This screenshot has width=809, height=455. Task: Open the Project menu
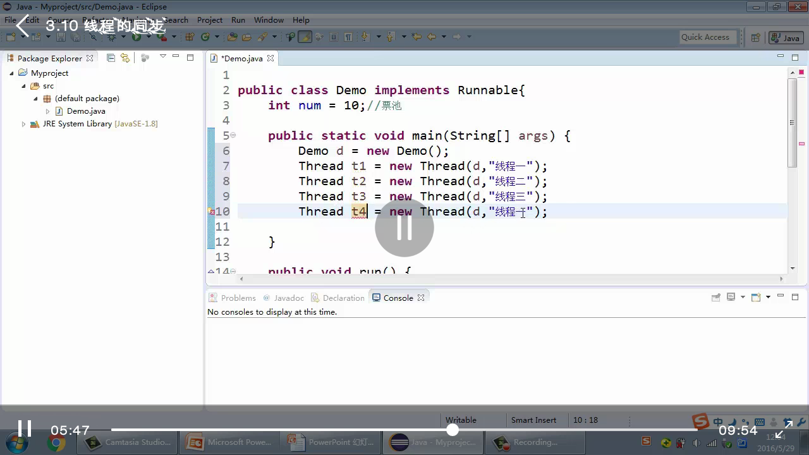tap(210, 20)
